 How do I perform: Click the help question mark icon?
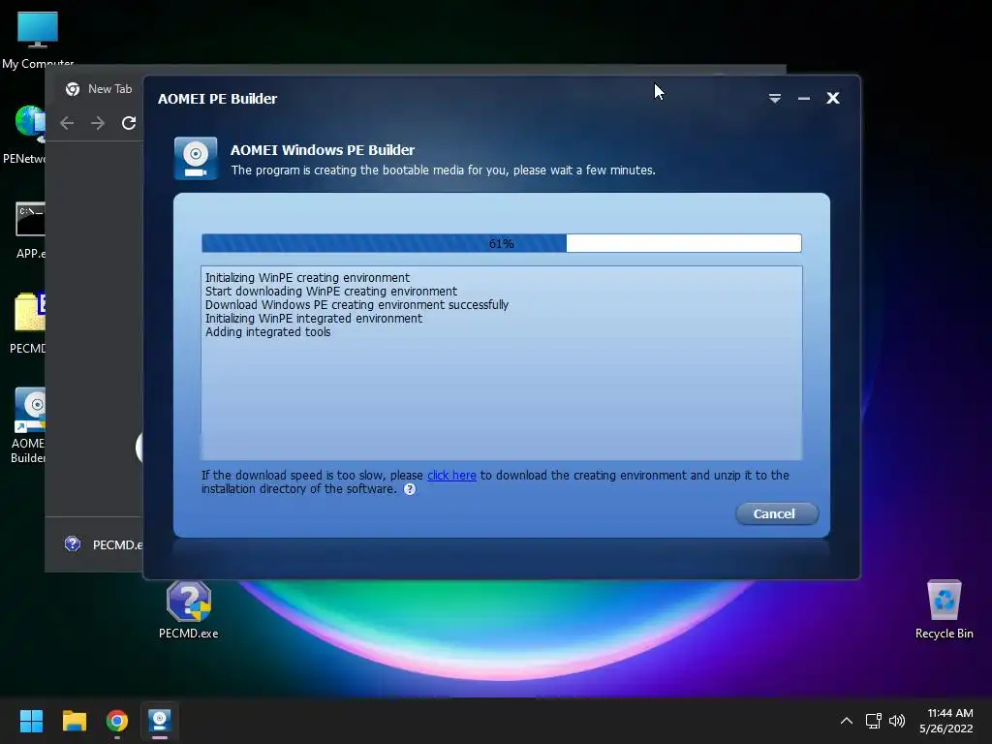410,489
